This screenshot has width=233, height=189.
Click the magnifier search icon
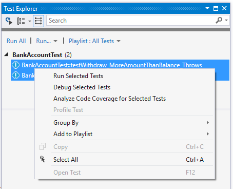[219, 21]
